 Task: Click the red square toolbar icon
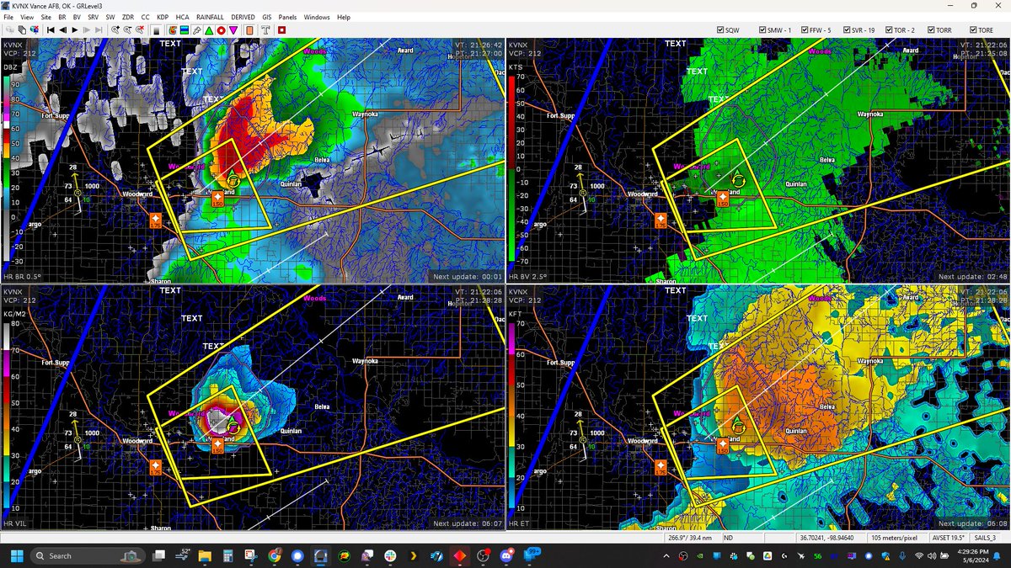pyautogui.click(x=281, y=30)
